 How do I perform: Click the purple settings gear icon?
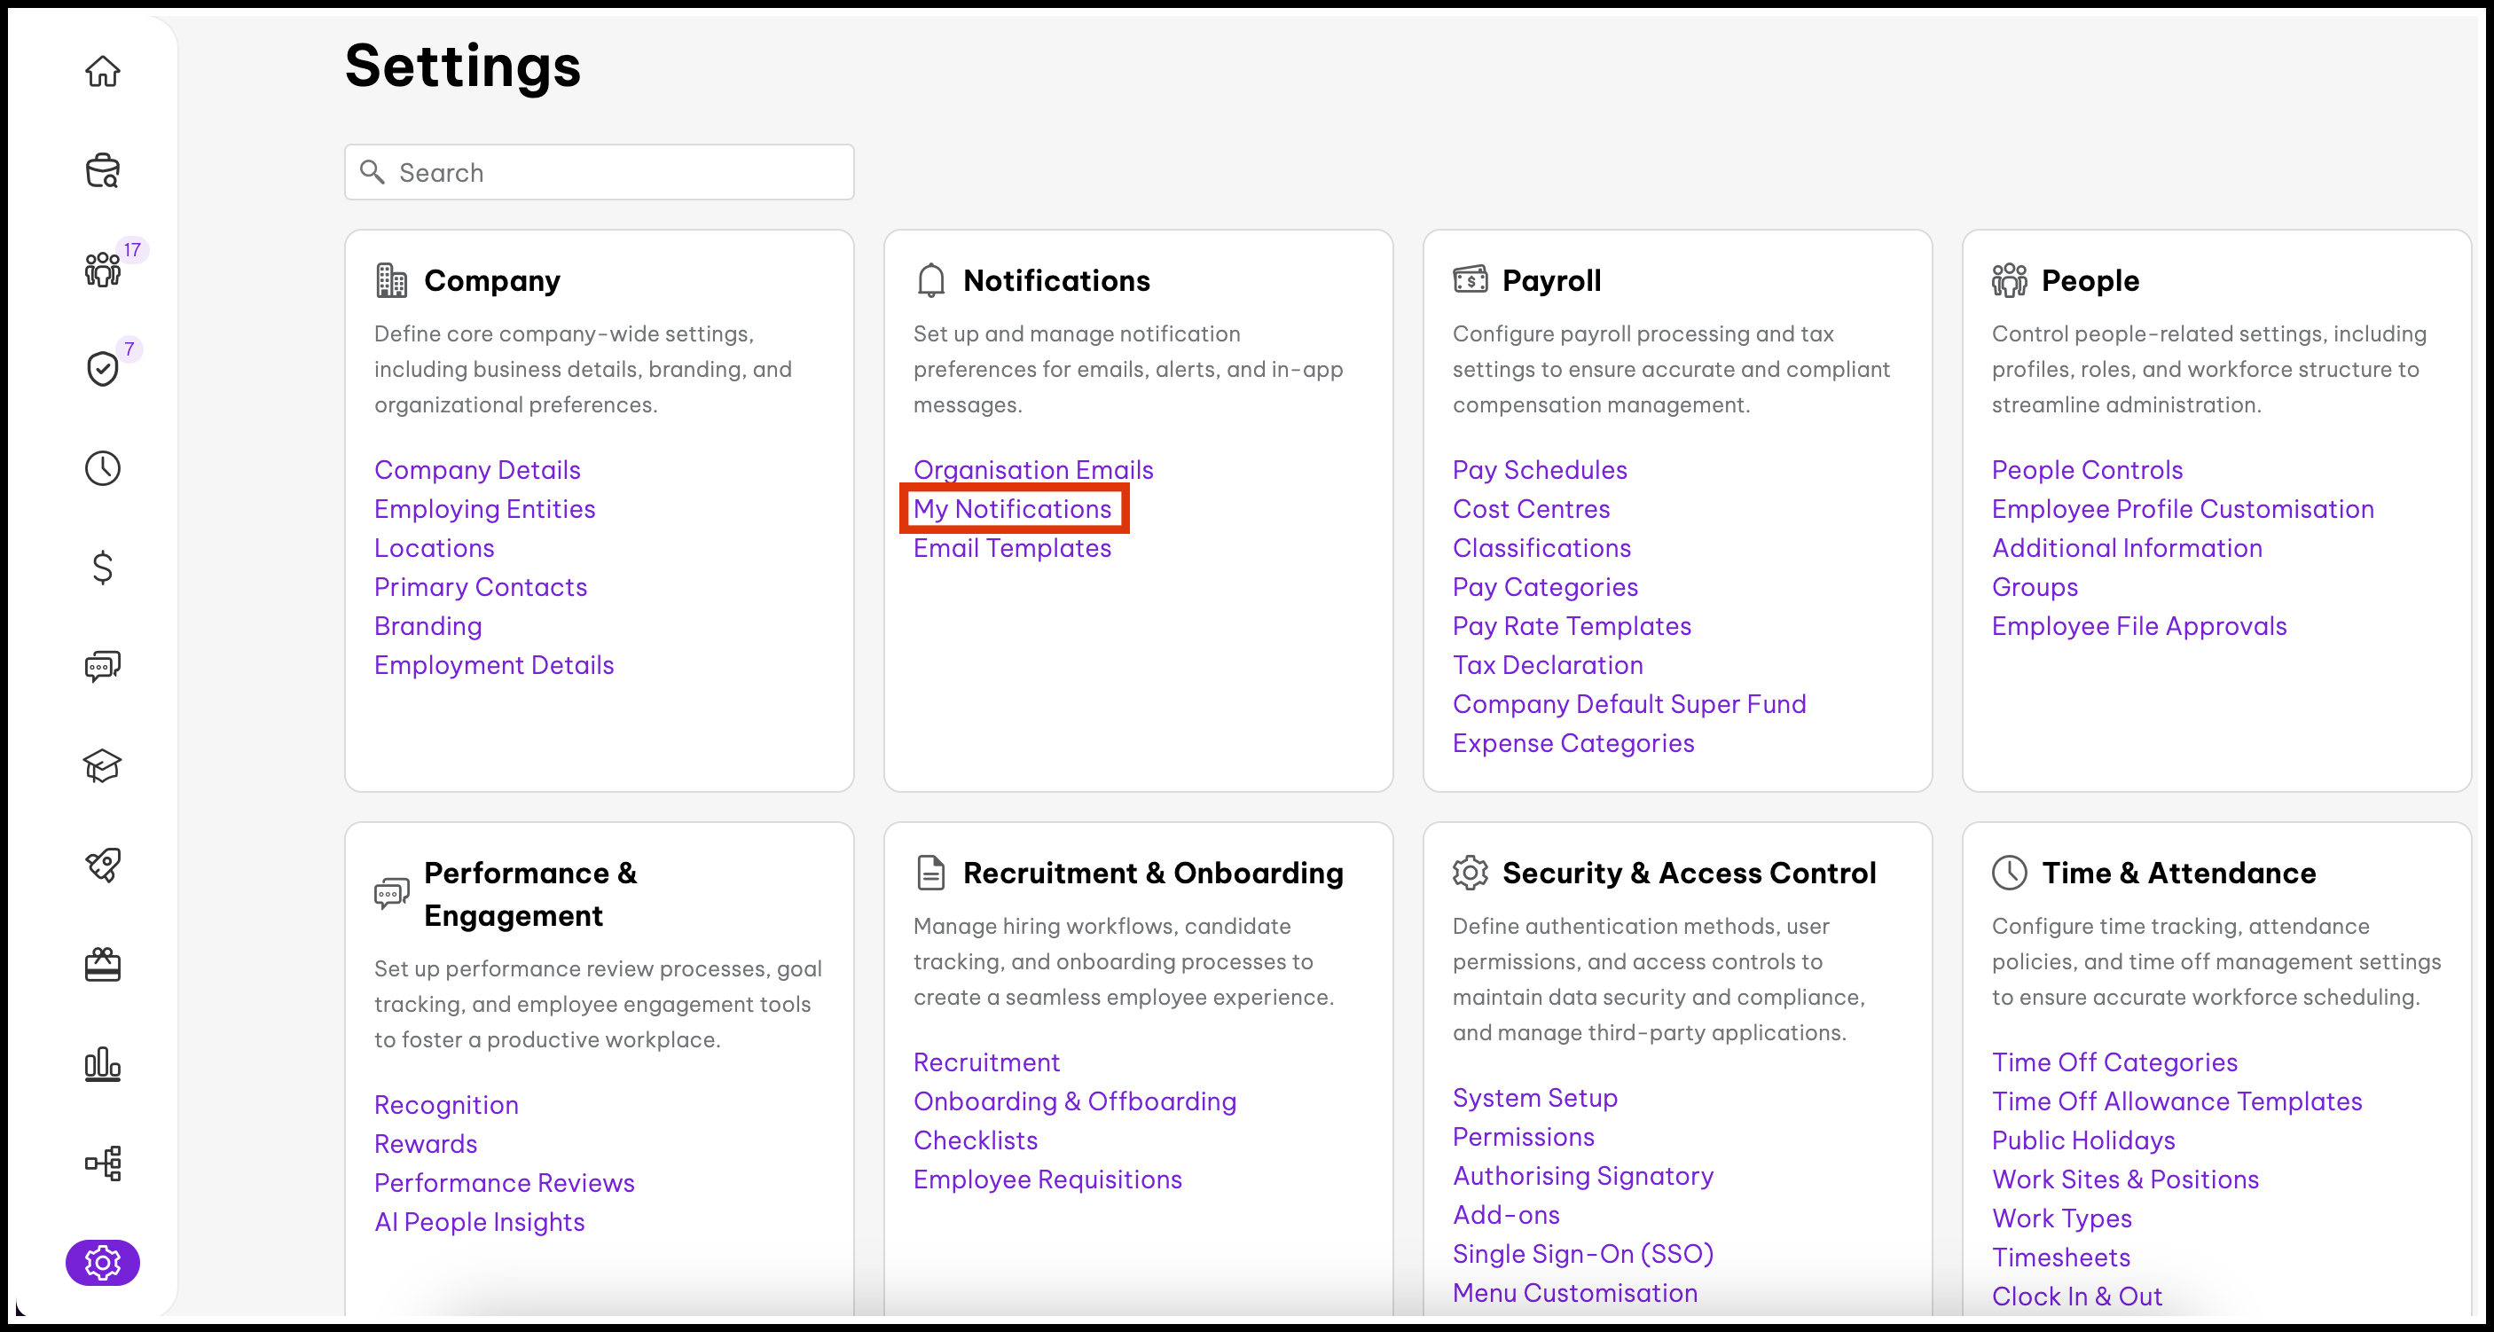(103, 1262)
